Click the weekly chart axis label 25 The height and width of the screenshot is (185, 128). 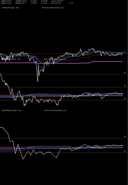pos(125,73)
